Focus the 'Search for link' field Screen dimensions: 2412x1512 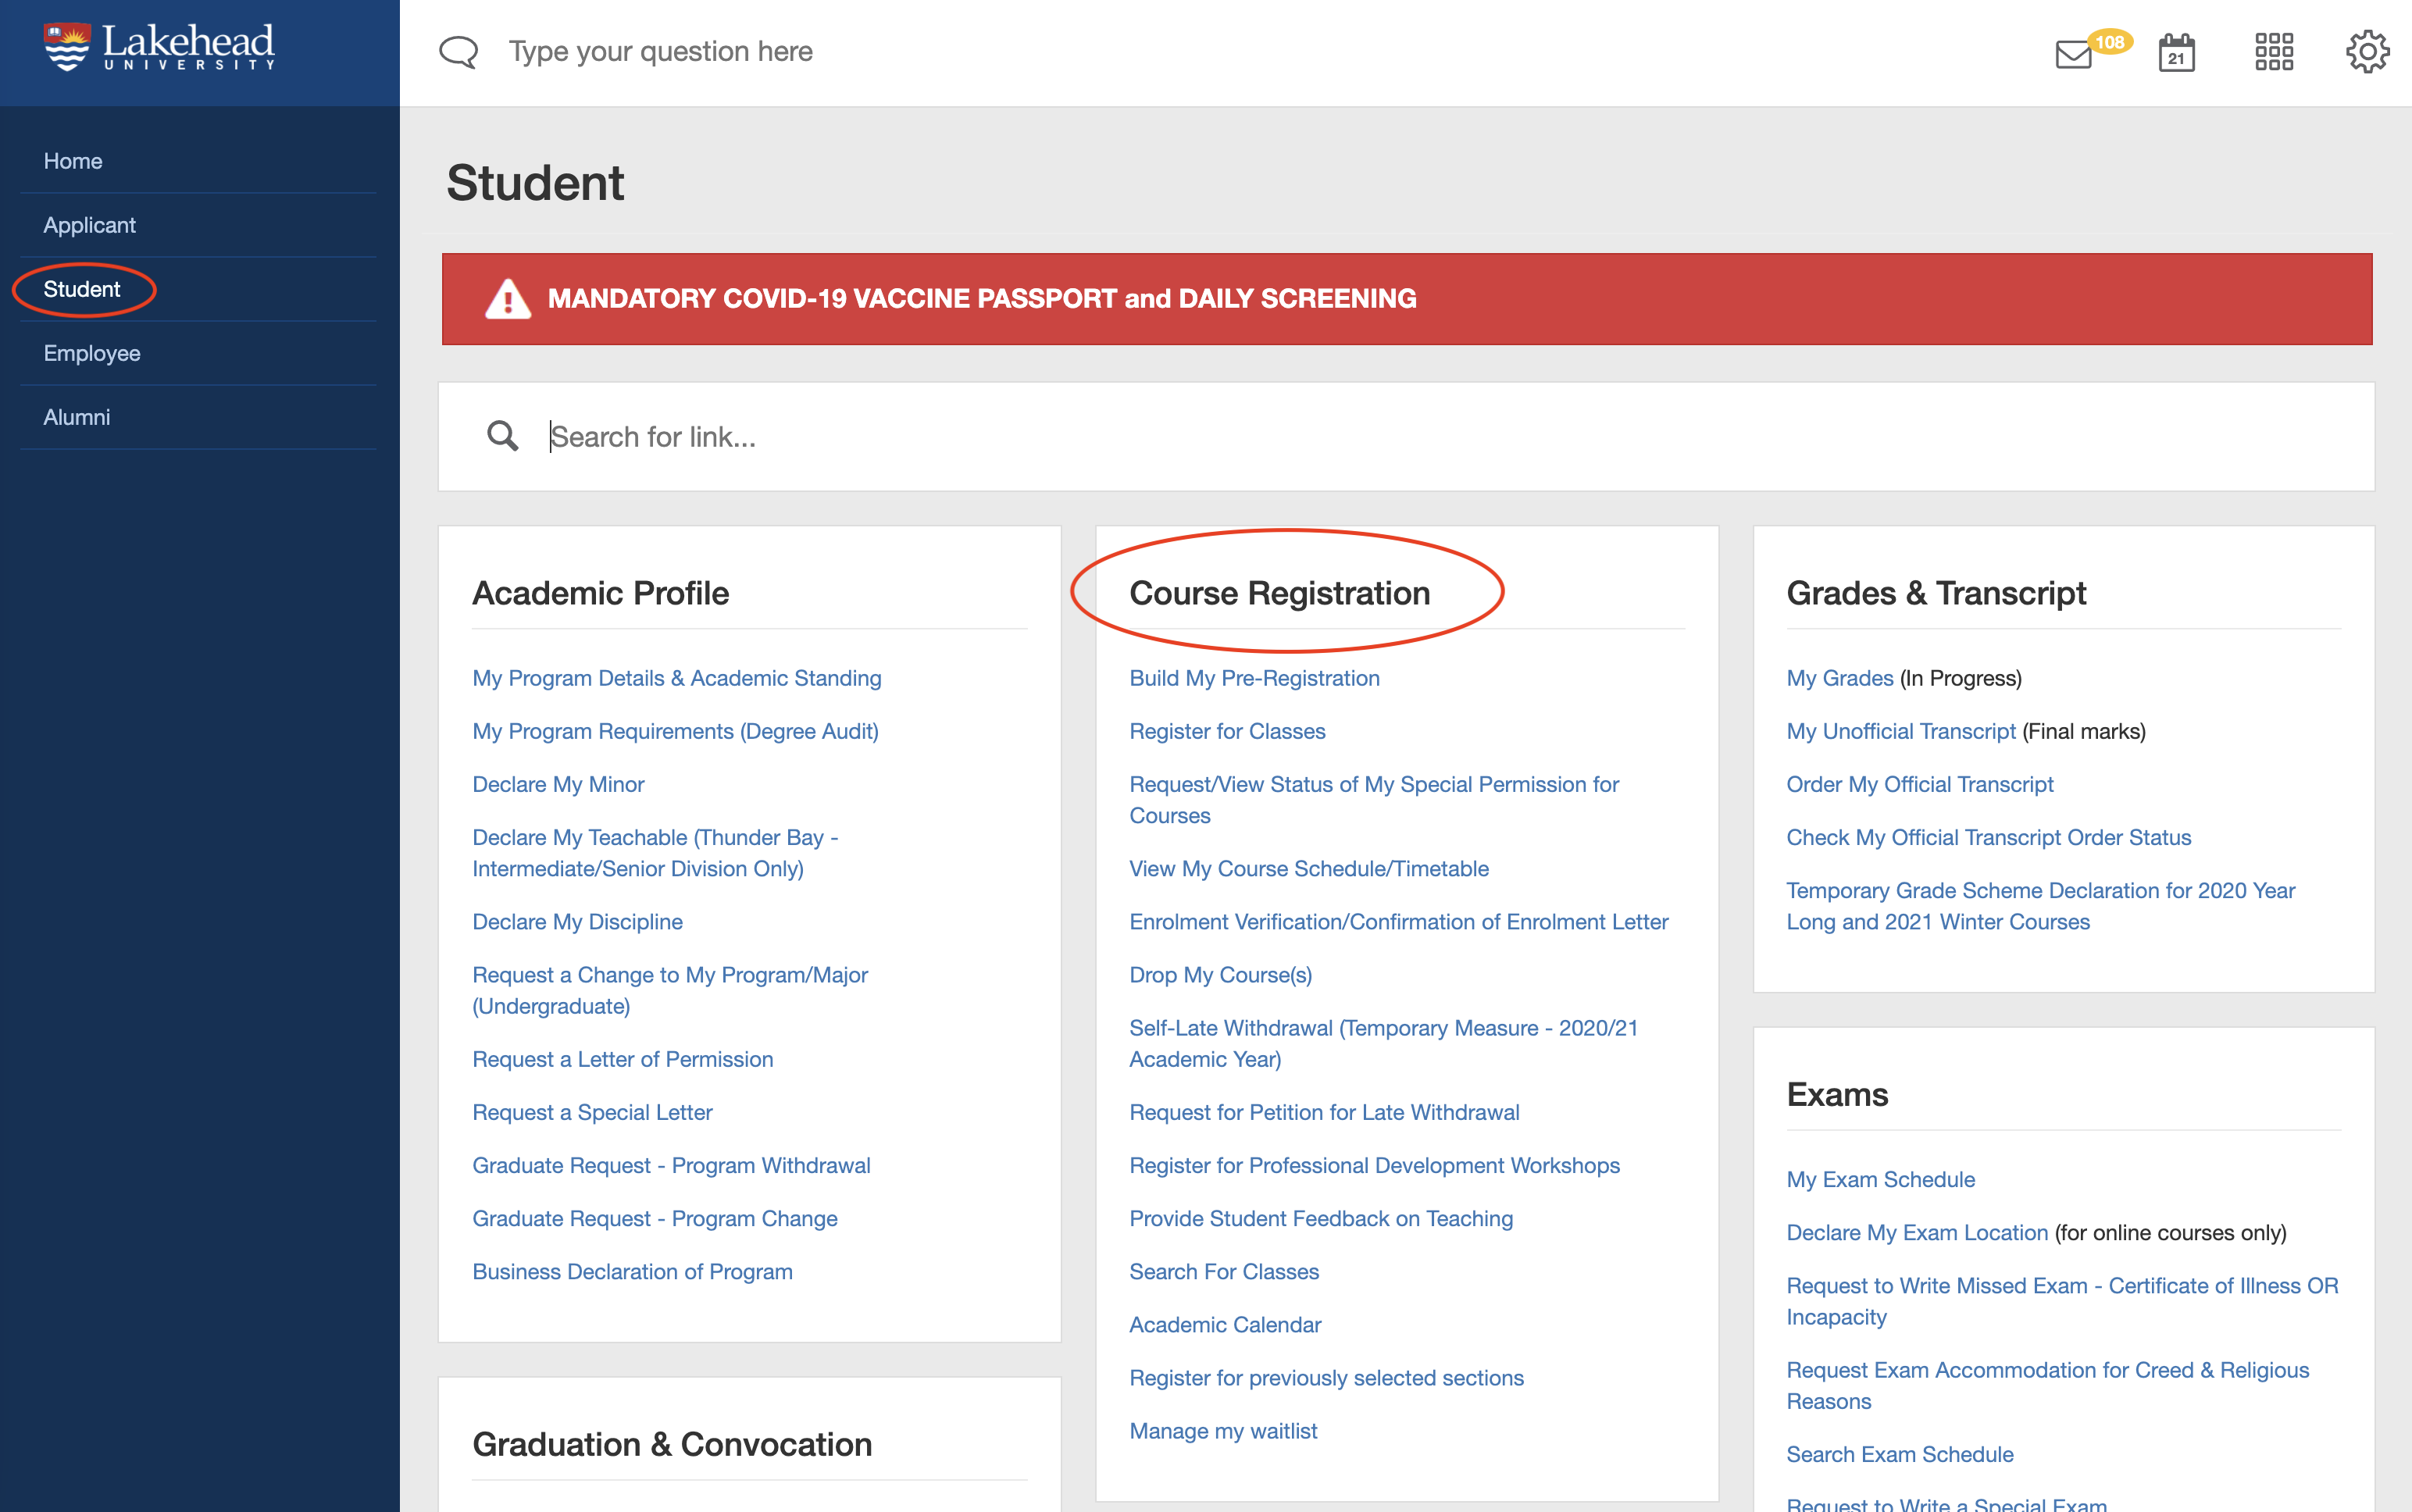(1400, 437)
